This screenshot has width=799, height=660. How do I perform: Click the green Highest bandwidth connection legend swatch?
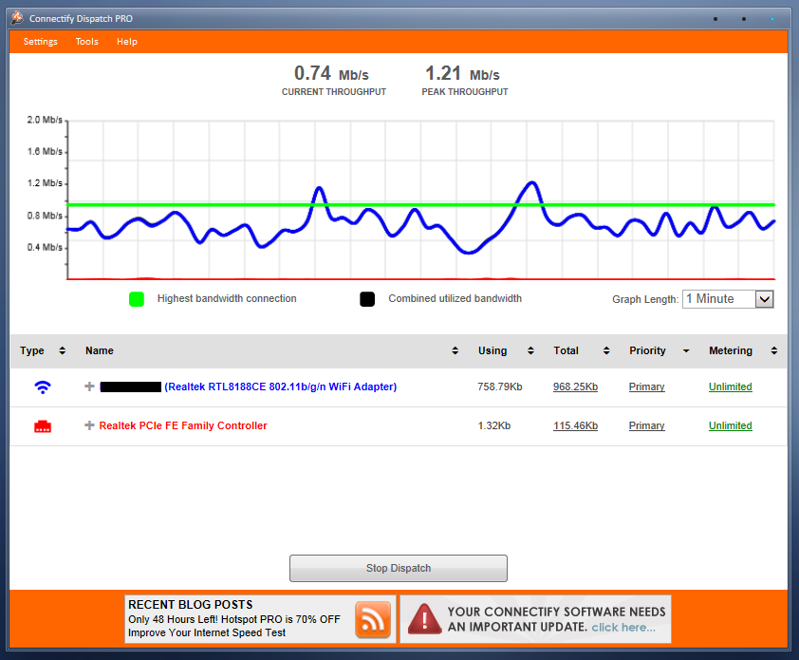point(137,298)
